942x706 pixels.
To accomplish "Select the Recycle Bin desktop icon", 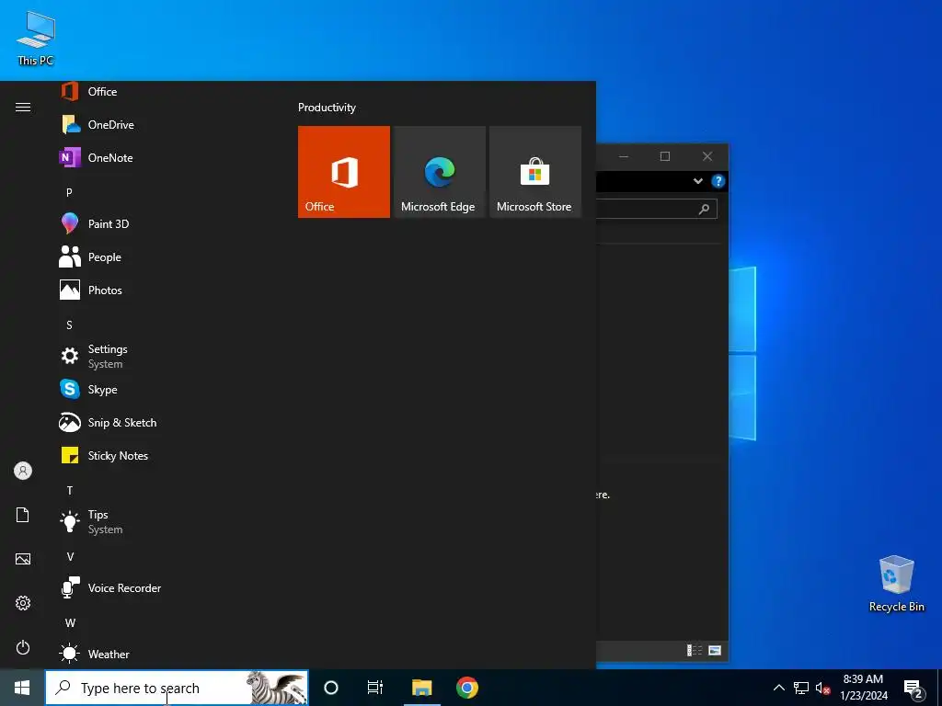I will pos(896,584).
